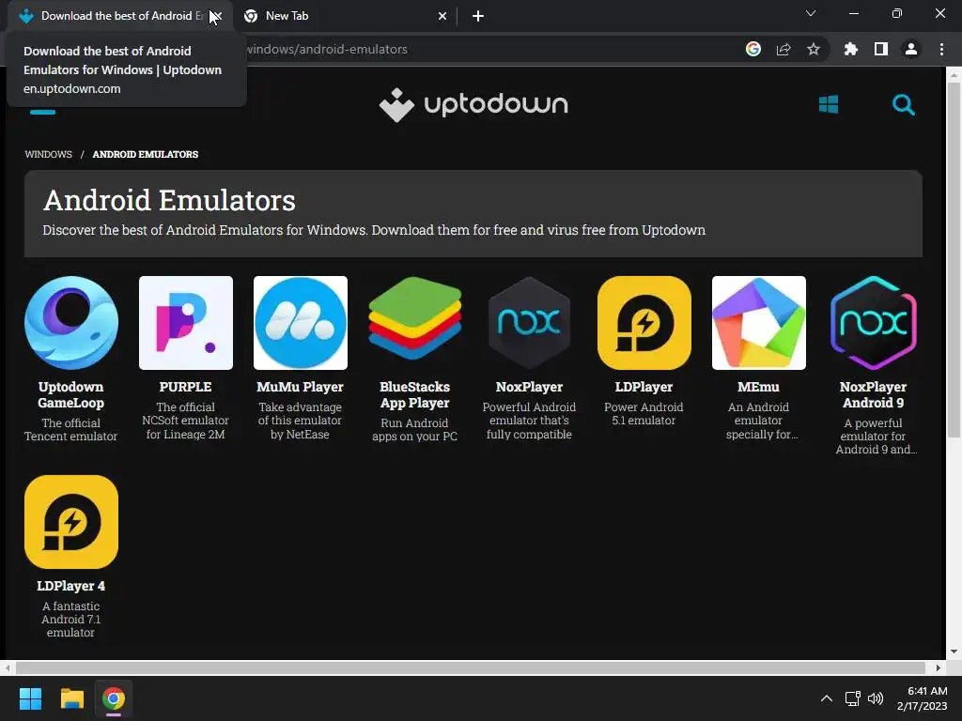962x721 pixels.
Task: Click "A fantastic Android 7.1 emulator" description
Action: pos(70,620)
